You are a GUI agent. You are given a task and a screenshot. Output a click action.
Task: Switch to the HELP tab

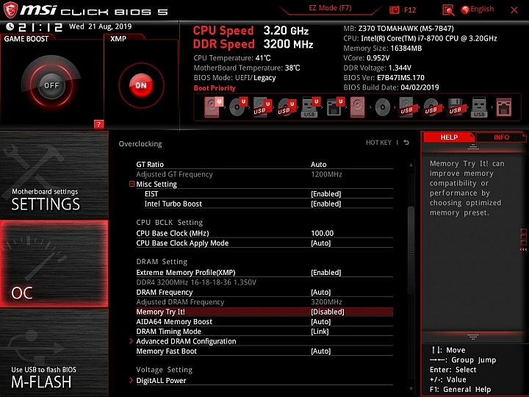(x=449, y=137)
